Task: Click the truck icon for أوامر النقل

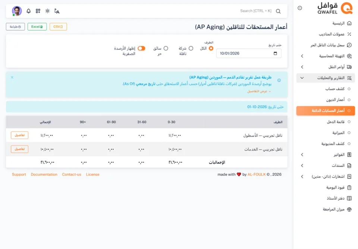Action: 349,67
